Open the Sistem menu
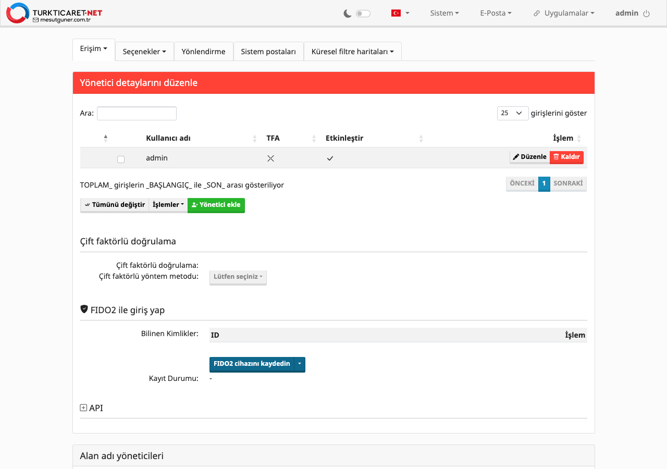Viewport: 667px width, 469px height. coord(444,13)
